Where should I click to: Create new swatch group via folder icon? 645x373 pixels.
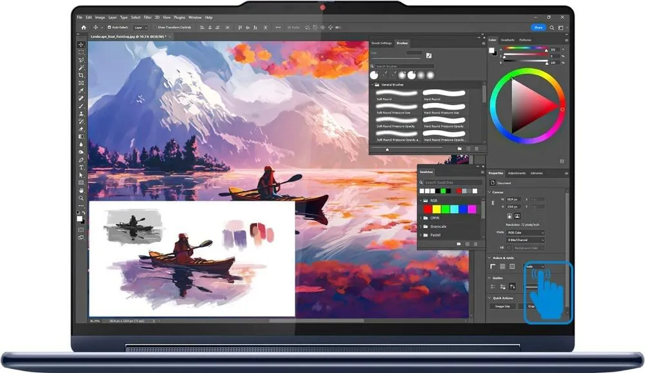[x=459, y=244]
